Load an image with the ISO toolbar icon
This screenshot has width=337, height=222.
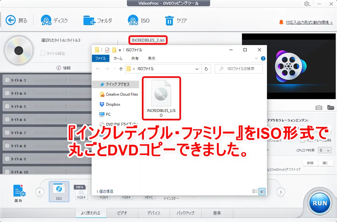[x=133, y=20]
